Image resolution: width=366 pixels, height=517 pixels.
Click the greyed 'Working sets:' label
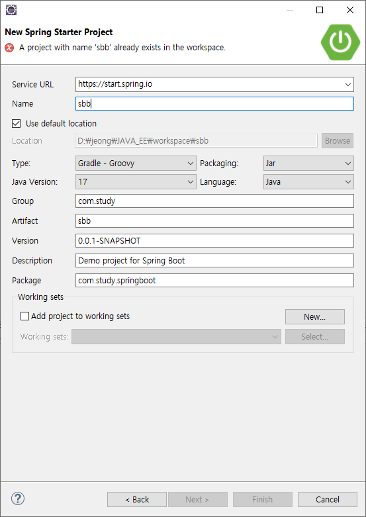[x=44, y=337]
